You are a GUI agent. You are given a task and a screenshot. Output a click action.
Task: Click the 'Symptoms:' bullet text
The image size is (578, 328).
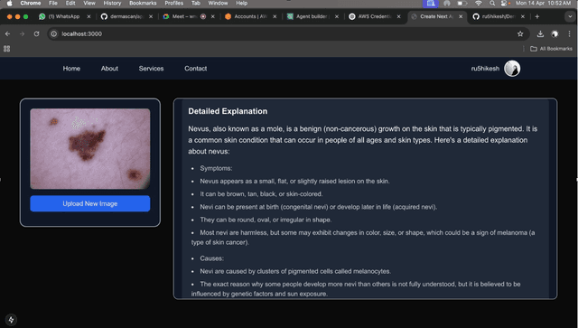click(216, 168)
